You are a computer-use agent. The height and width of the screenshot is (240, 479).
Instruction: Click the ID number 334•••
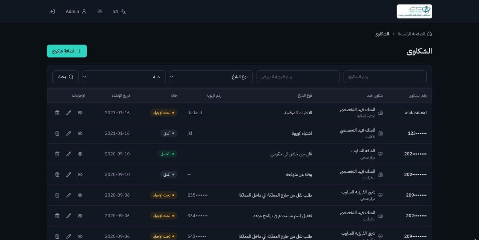(x=197, y=216)
